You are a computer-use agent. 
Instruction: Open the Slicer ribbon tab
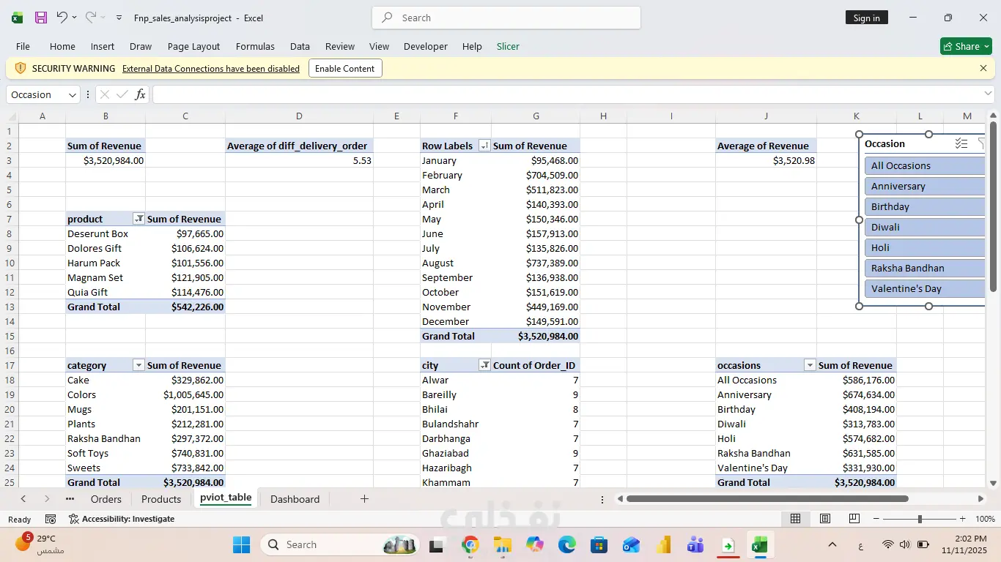[x=508, y=46]
